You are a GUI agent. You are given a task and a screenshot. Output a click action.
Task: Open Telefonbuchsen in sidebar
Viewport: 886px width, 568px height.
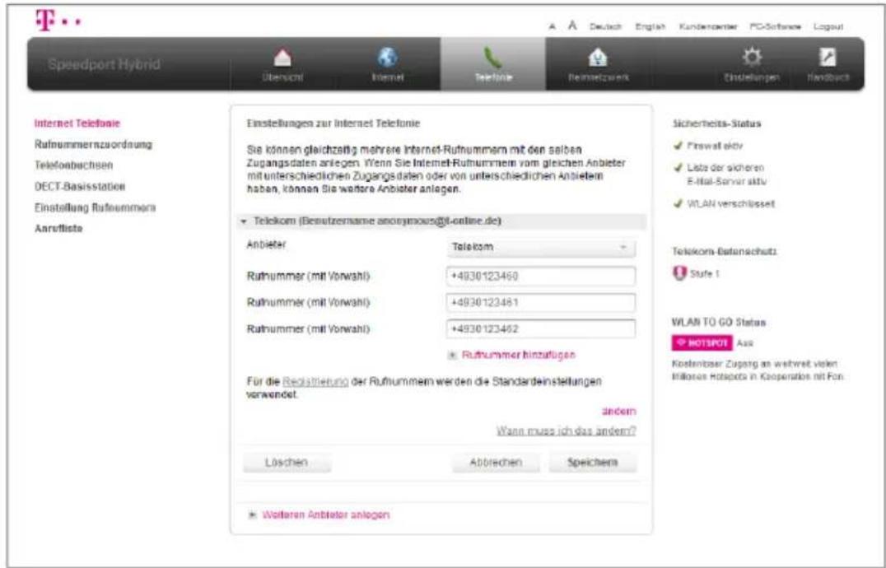[x=74, y=165]
